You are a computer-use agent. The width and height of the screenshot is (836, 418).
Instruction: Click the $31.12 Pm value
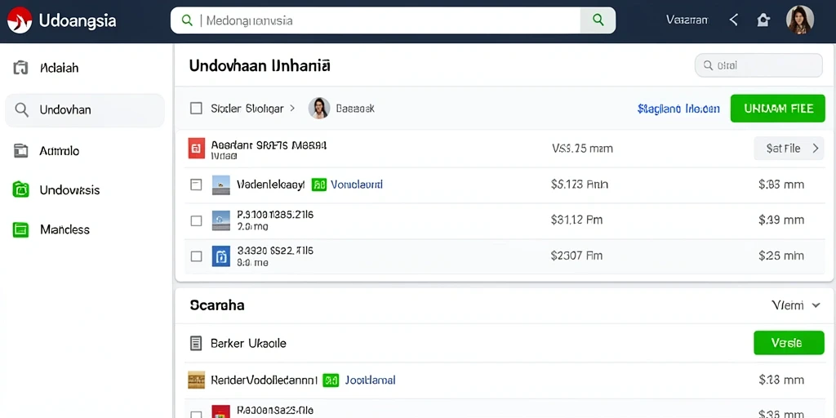tap(577, 220)
